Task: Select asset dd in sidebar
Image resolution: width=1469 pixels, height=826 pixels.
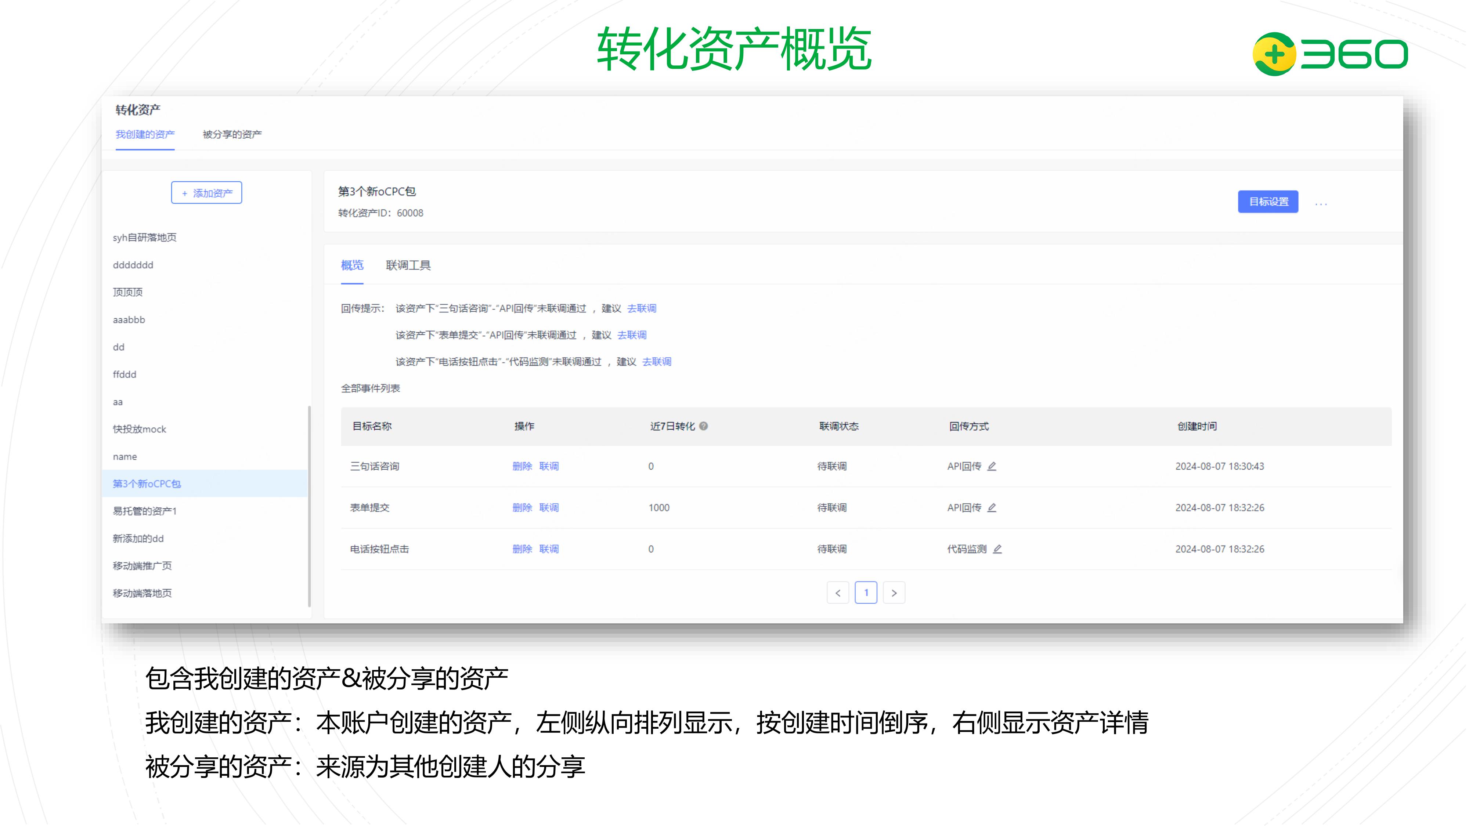Action: tap(119, 347)
